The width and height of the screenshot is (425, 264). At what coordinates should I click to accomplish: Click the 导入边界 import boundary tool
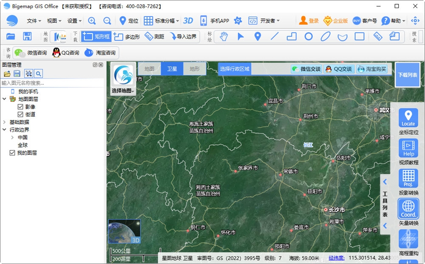[x=184, y=37]
